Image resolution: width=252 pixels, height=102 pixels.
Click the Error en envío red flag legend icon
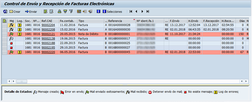click(x=62, y=92)
